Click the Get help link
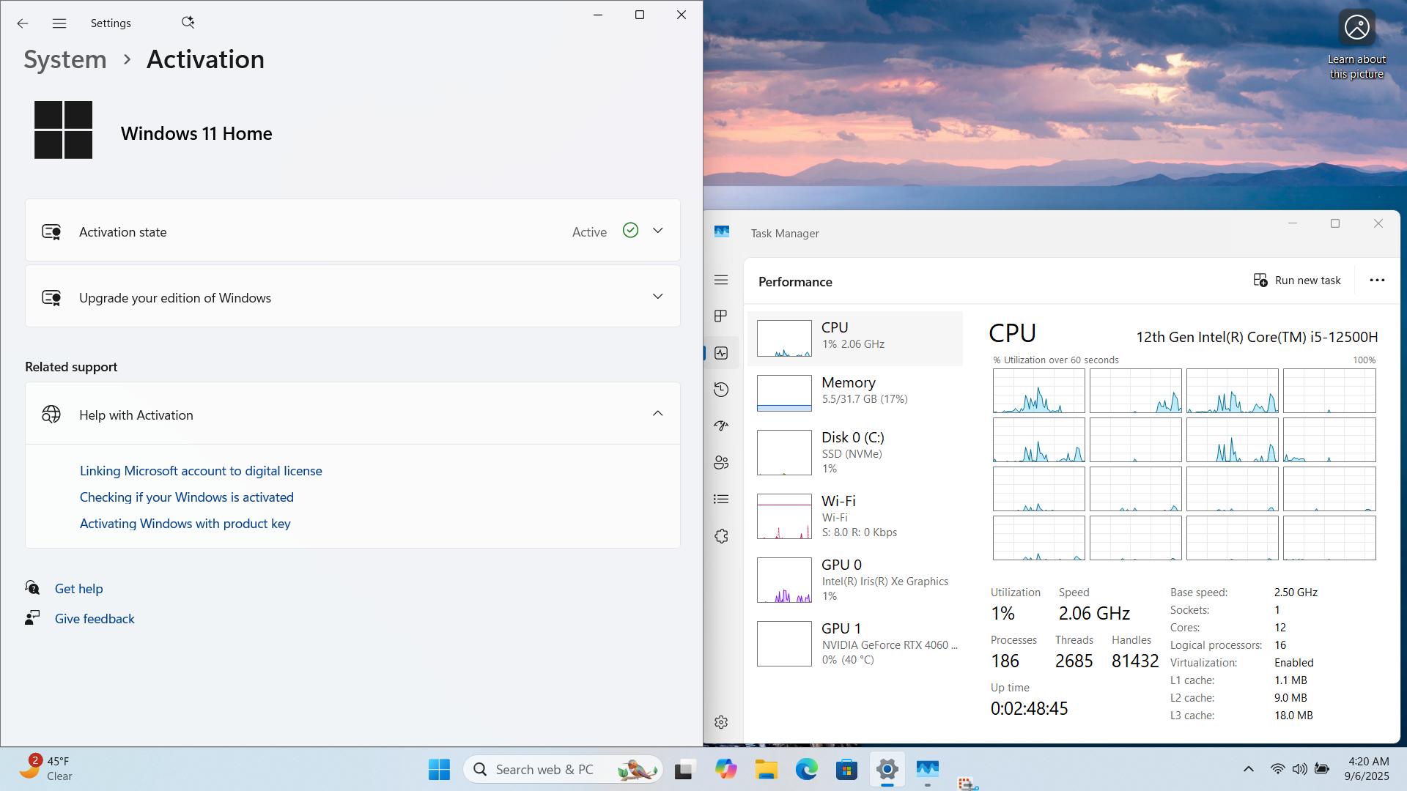 point(78,589)
